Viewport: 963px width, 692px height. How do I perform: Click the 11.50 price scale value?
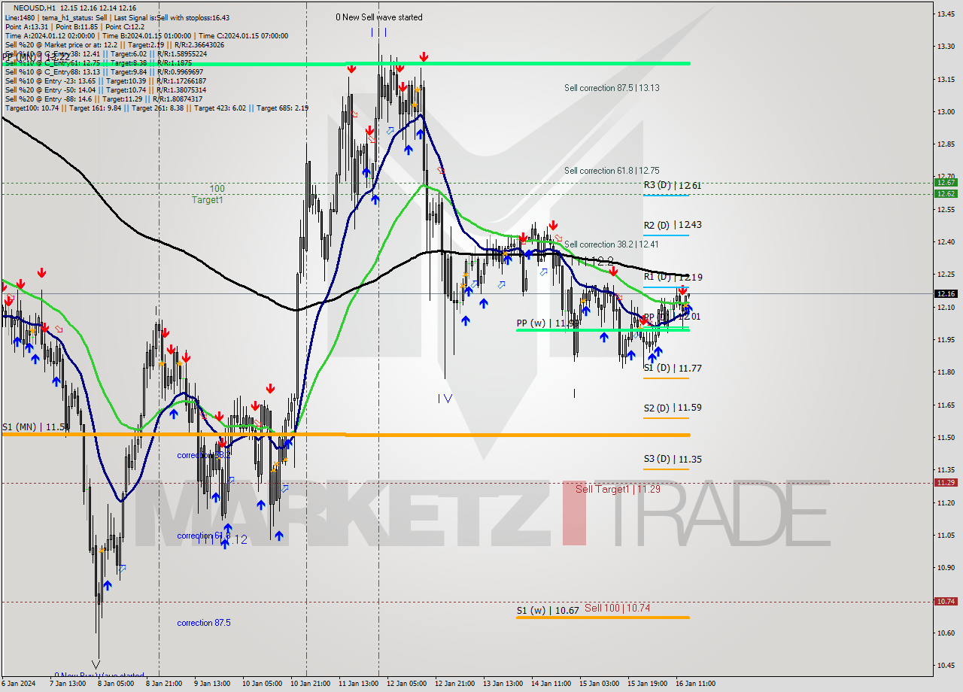tap(945, 437)
